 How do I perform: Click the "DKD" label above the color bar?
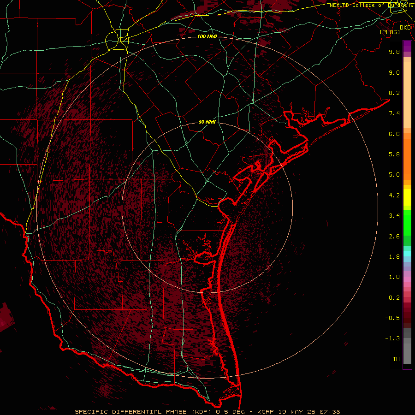click(405, 28)
